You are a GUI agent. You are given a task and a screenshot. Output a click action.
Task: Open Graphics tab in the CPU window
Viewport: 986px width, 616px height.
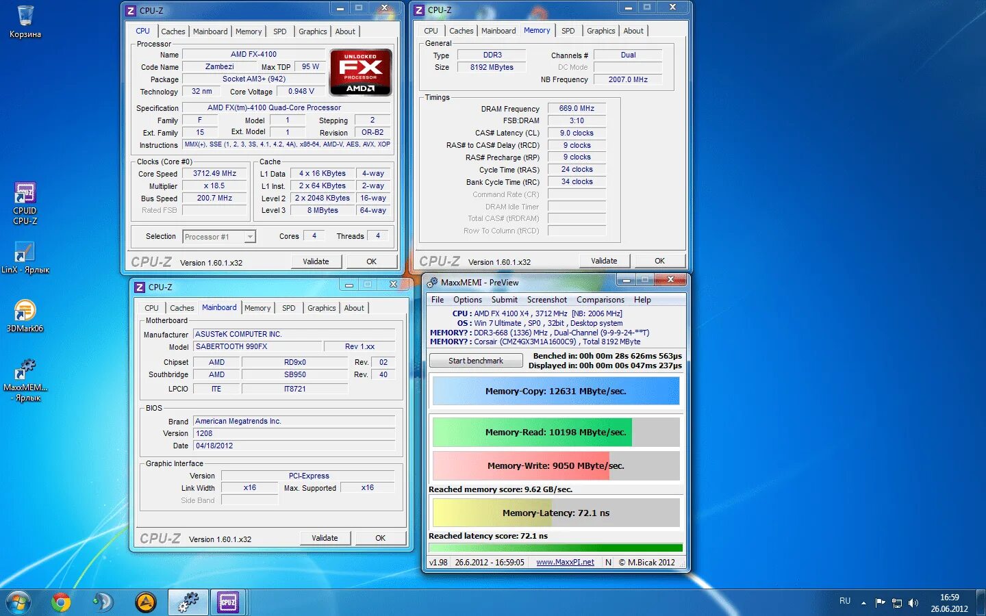tap(312, 31)
